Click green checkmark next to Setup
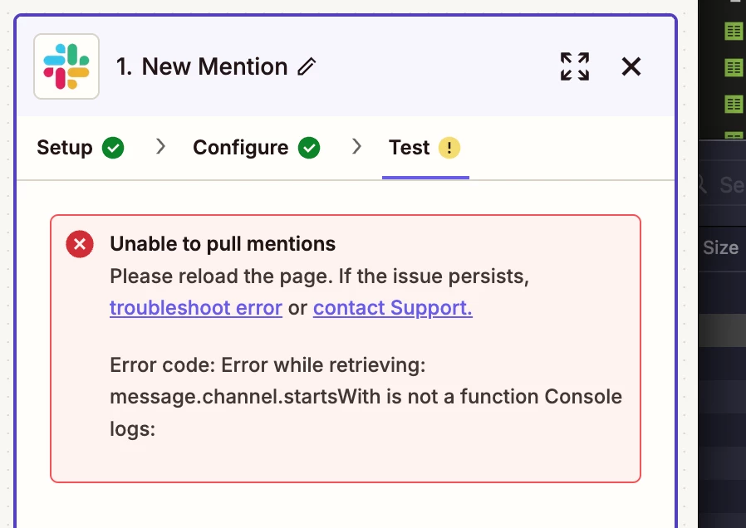This screenshot has width=746, height=528. [113, 147]
